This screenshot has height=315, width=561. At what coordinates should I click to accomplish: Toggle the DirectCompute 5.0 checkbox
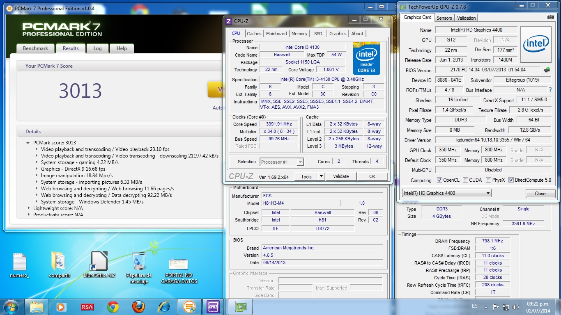(x=511, y=180)
